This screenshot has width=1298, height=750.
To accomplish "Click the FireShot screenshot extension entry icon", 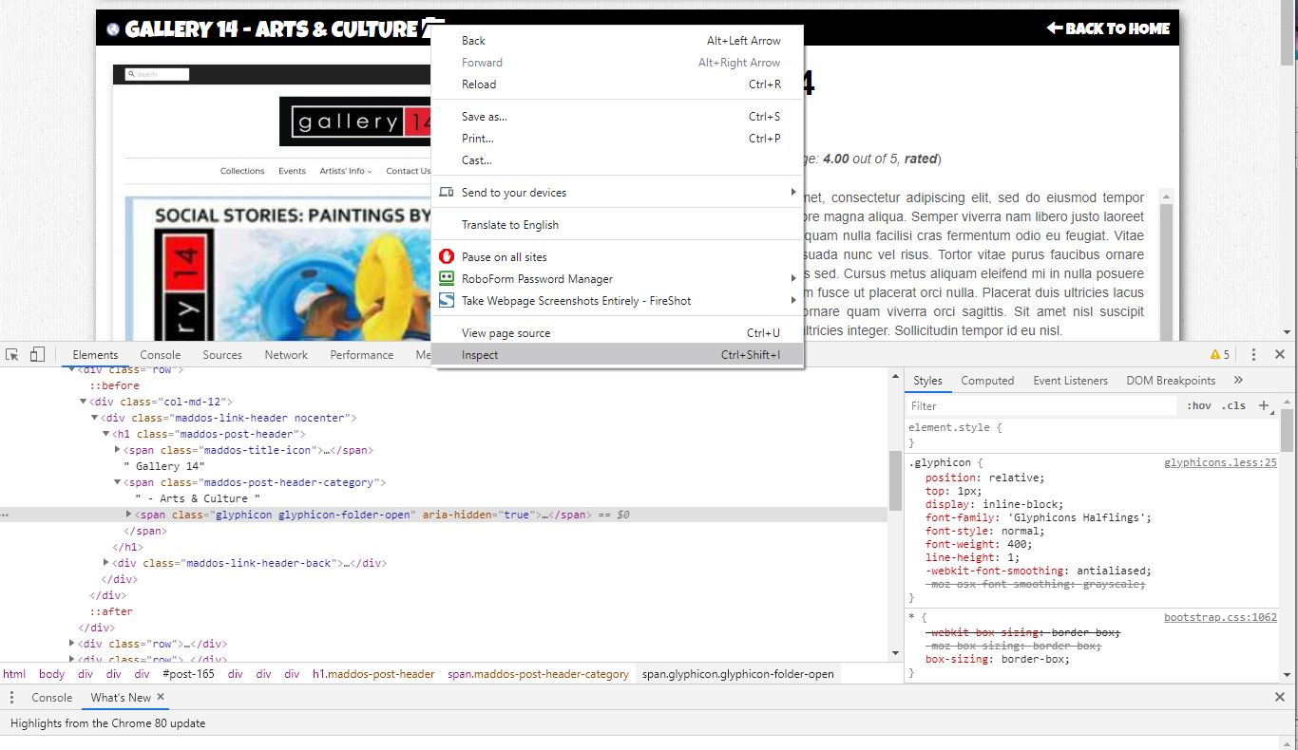I will 447,301.
